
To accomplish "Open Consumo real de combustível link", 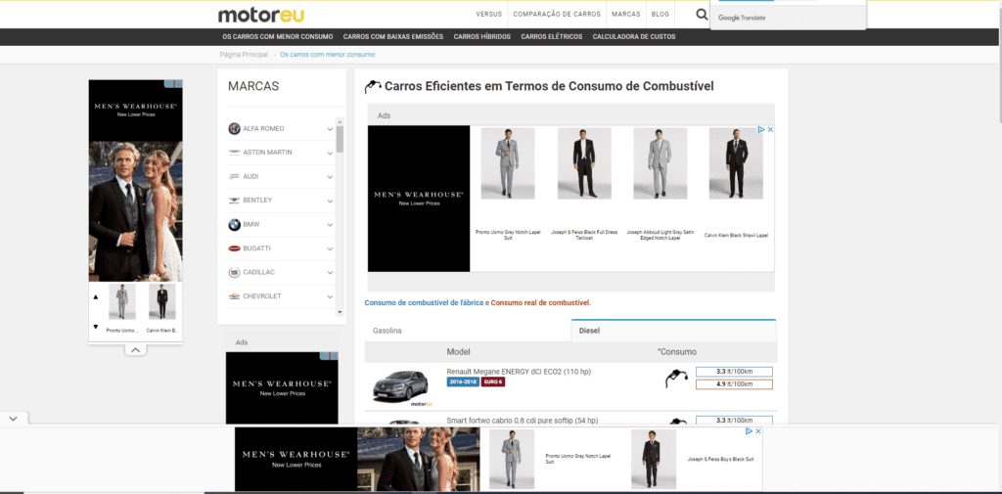I will tap(540, 303).
